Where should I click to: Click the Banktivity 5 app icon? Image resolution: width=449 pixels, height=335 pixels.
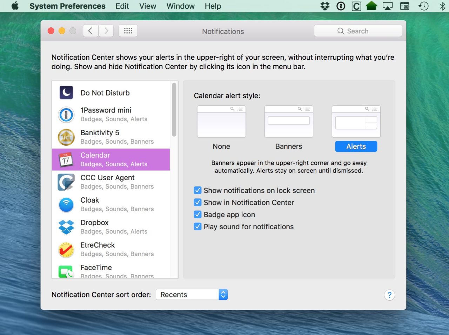(x=66, y=137)
